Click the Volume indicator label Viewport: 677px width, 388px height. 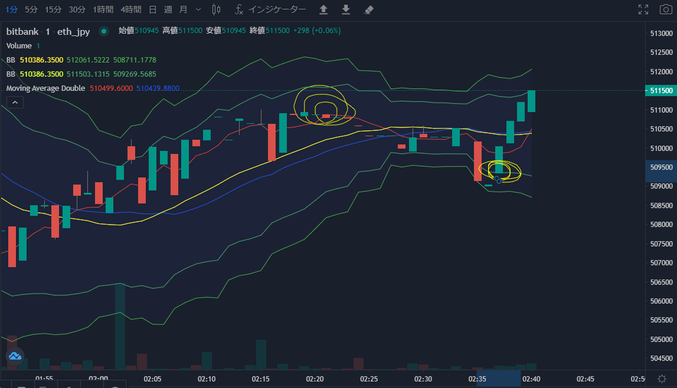click(19, 45)
